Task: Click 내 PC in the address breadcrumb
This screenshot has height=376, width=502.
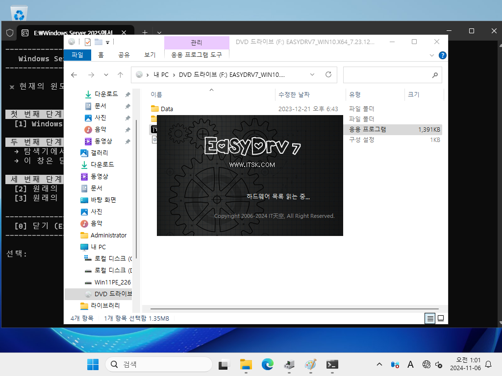Action: pyautogui.click(x=161, y=75)
